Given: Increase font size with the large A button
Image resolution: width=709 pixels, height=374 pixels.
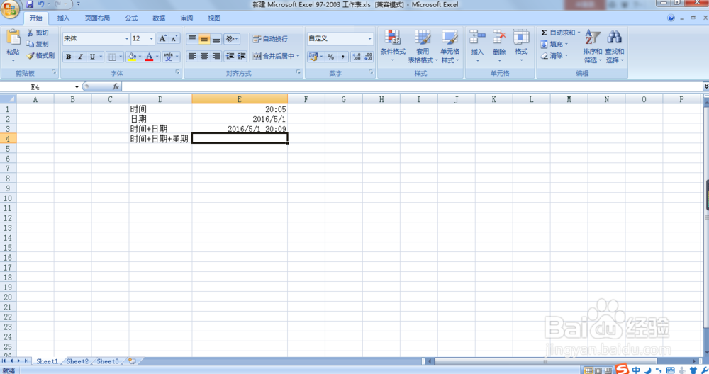Looking at the screenshot, I should tap(162, 39).
